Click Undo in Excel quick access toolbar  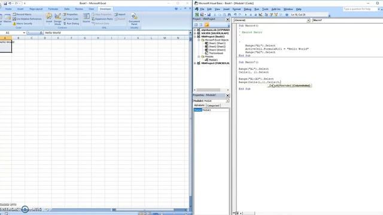(x=10, y=4)
